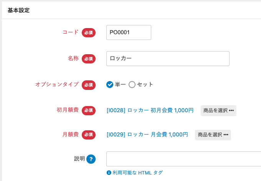Click the 必須 badge beside 月額費
This screenshot has width=261, height=181.
point(88,135)
